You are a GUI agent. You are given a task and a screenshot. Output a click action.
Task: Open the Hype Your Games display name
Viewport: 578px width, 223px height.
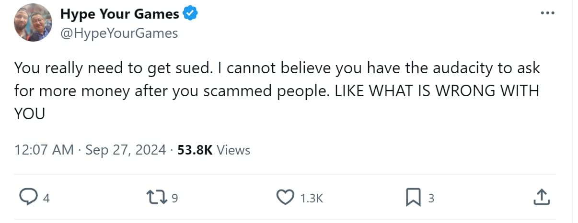click(120, 14)
